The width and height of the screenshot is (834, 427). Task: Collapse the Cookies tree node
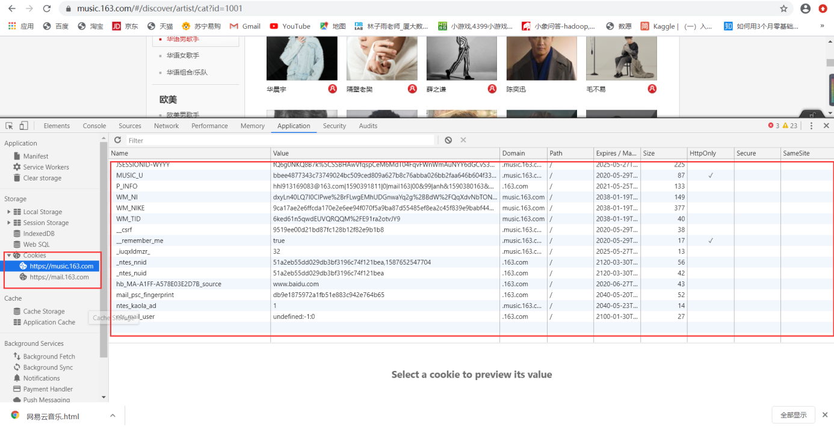click(9, 256)
